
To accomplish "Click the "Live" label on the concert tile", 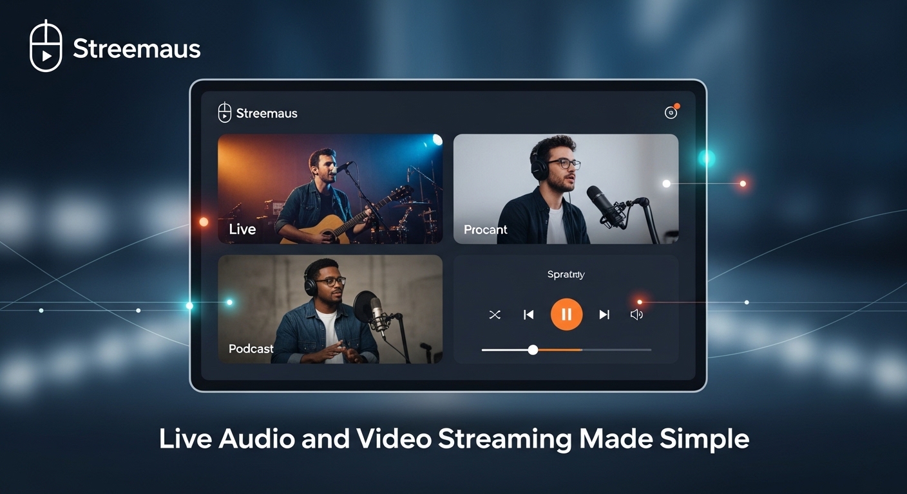I will [242, 230].
